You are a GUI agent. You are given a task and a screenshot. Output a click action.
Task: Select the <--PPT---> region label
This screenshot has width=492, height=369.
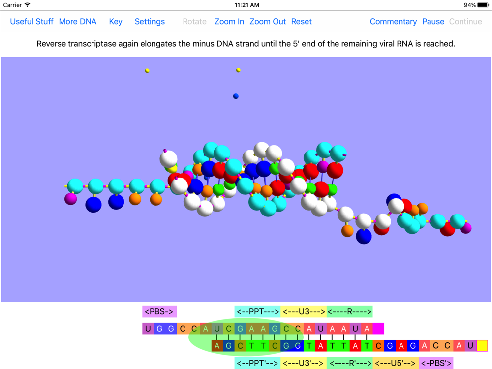tap(258, 311)
